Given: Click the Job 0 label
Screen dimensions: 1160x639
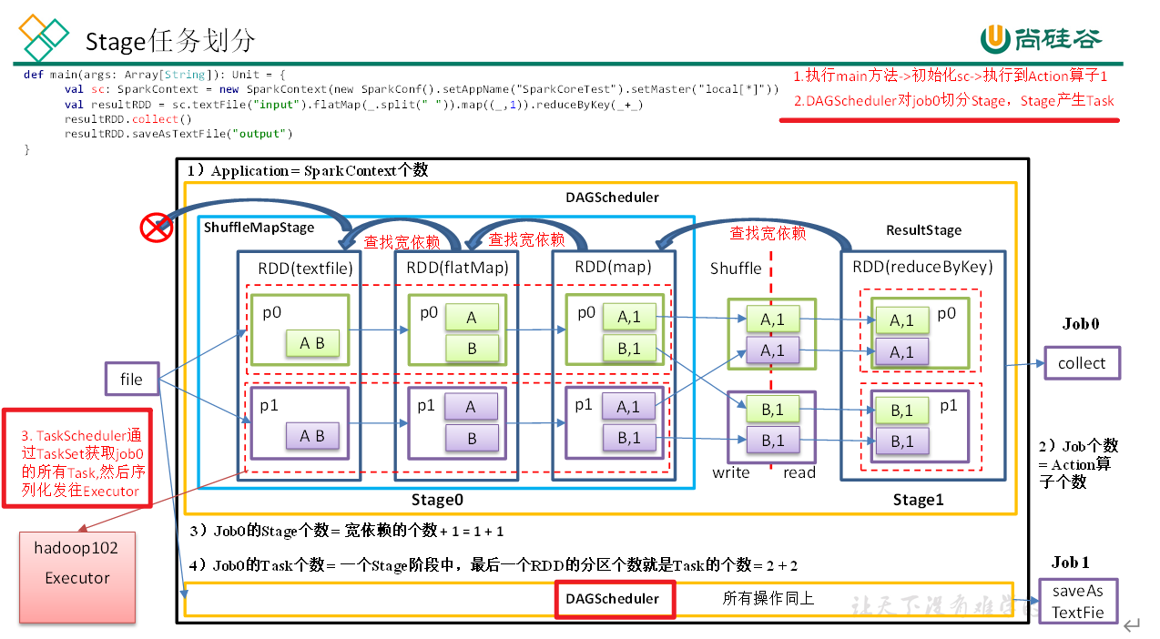Looking at the screenshot, I should 1081,325.
